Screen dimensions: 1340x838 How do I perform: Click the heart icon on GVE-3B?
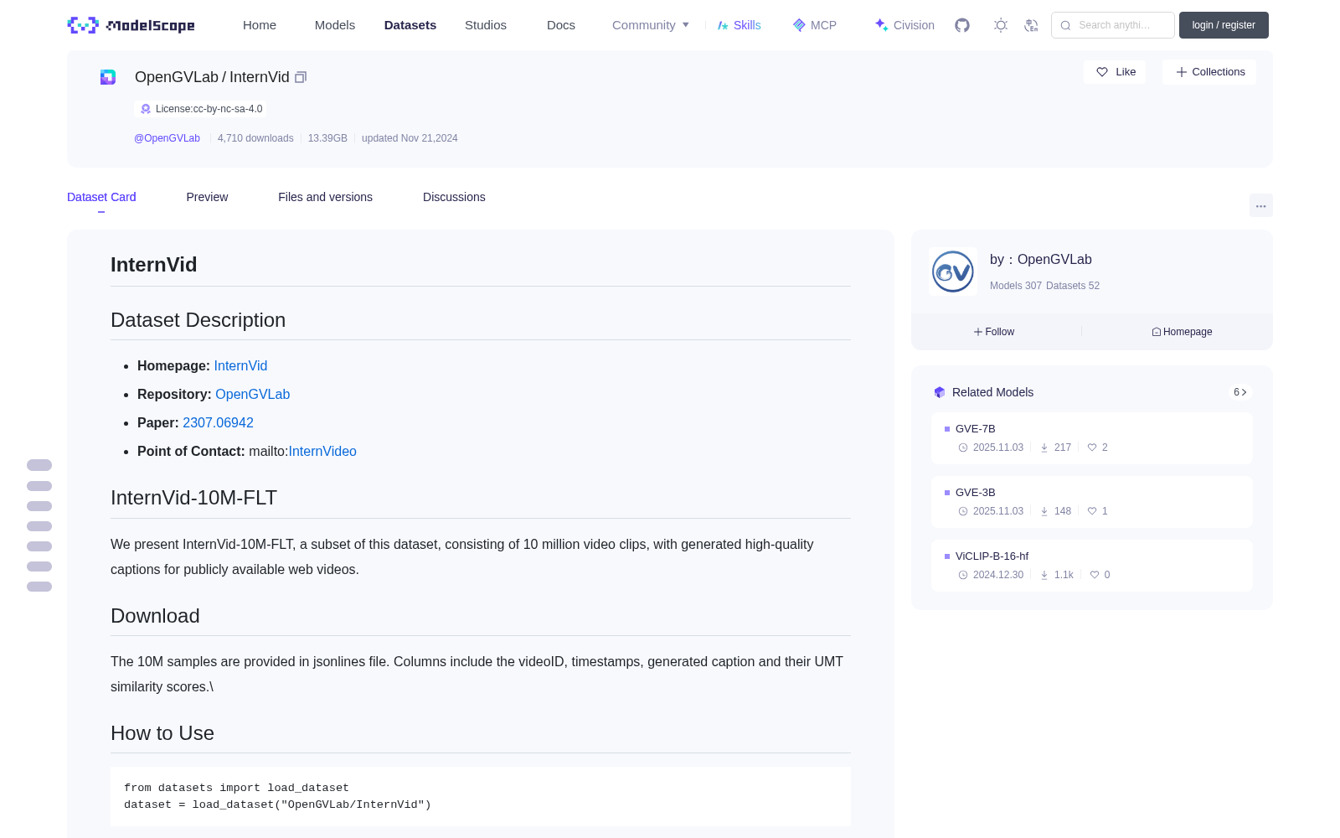[1092, 511]
